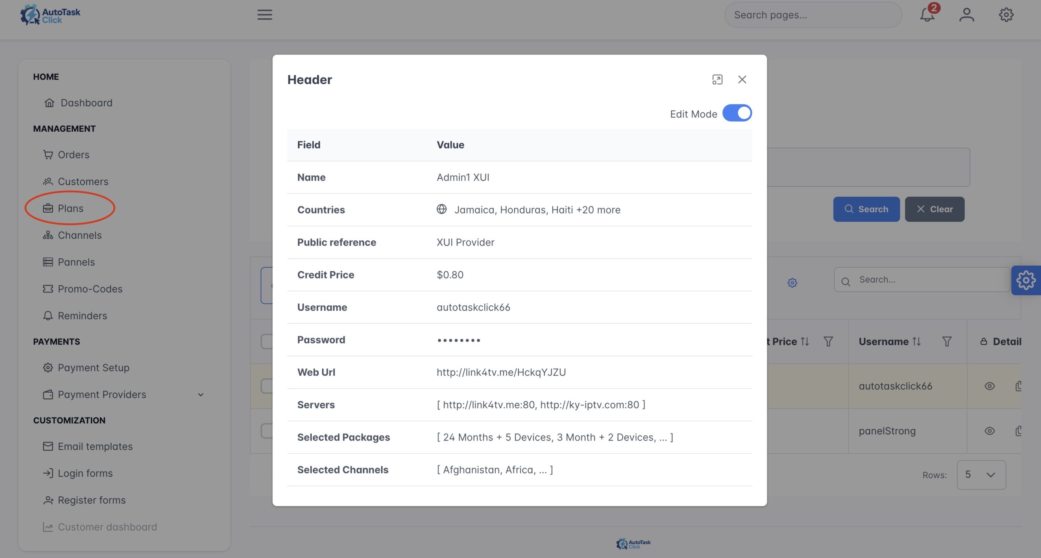Screen dimensions: 1041x558
Task: Click autotaskclick66 Username value in dialog
Action: tap(473, 308)
